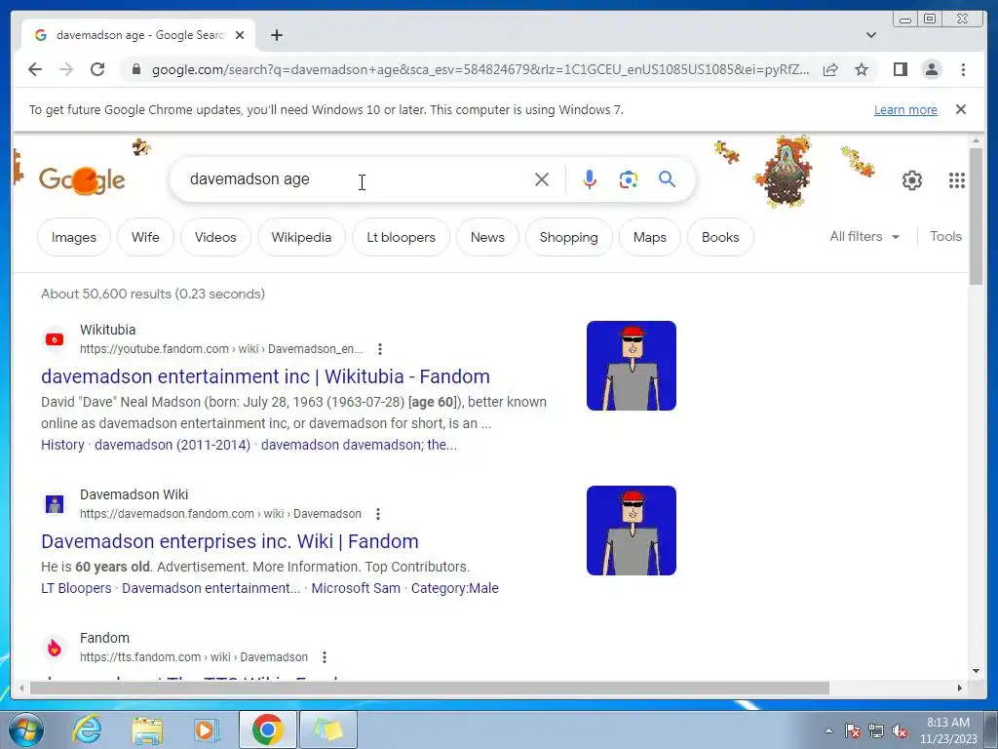
Task: Reload the page with the refresh icon
Action: [x=97, y=69]
